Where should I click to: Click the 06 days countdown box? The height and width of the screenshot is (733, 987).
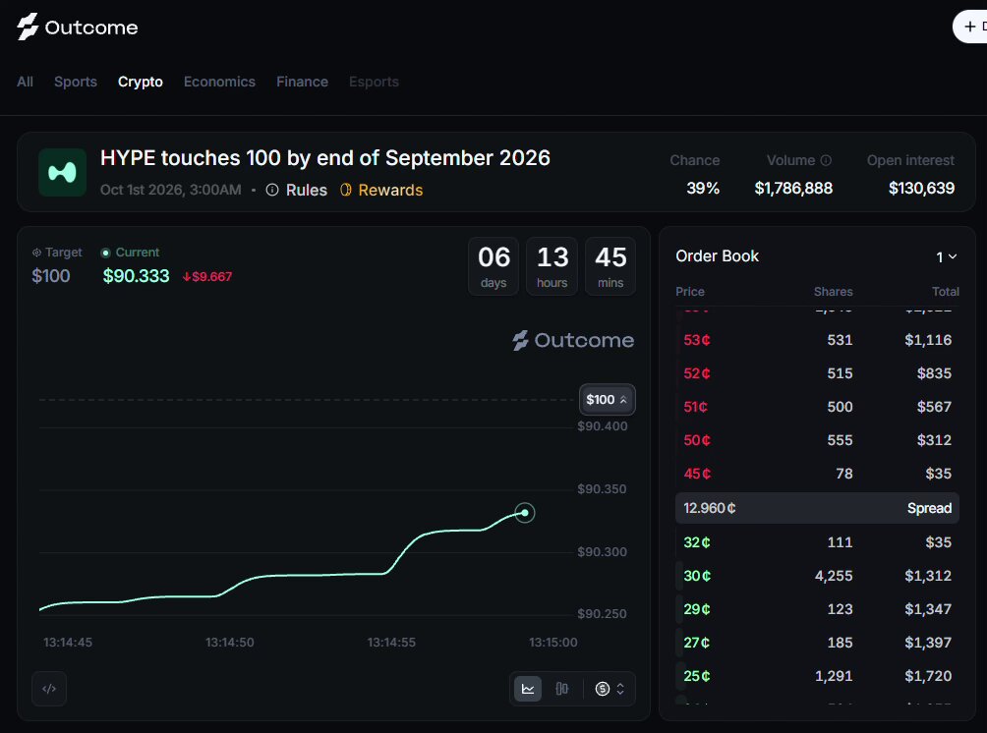pos(493,266)
